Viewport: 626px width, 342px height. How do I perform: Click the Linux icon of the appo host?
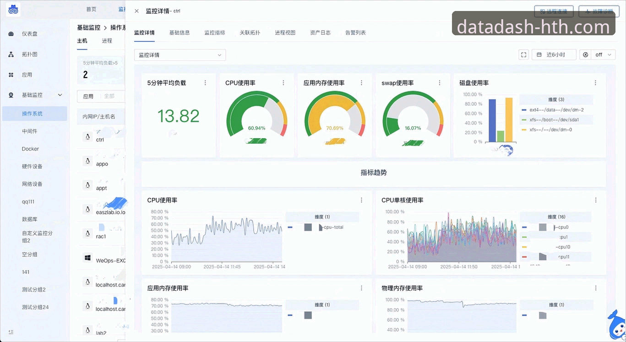tap(87, 161)
